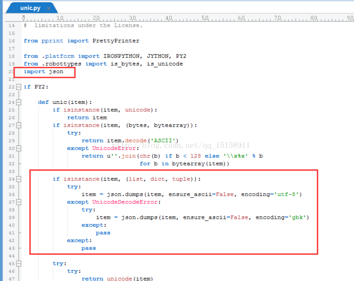Click 'UnicodeDecodeError' on line 37
The image size is (354, 281).
125,202
